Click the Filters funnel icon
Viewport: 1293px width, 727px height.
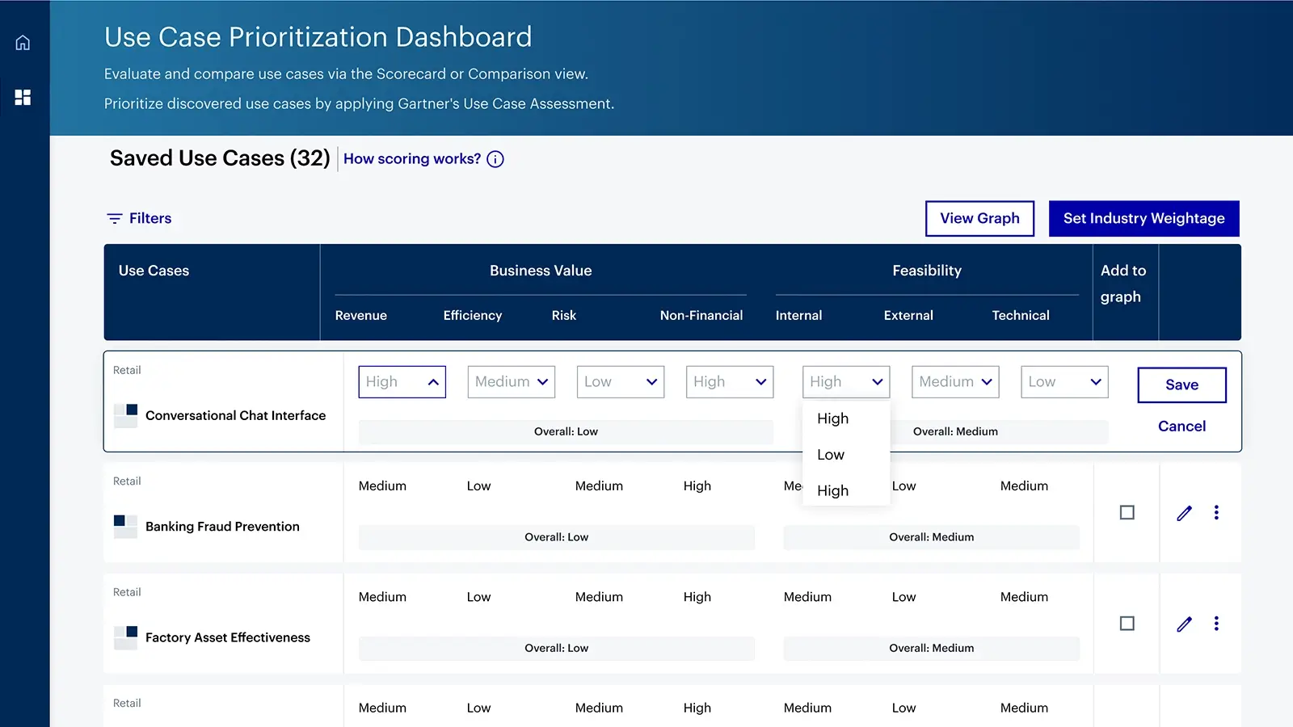114,218
